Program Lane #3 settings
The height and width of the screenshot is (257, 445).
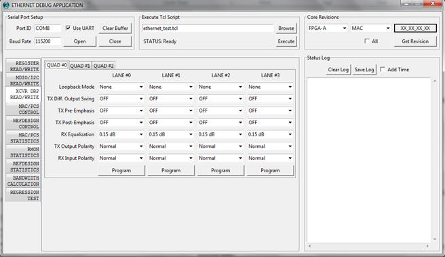click(x=270, y=170)
